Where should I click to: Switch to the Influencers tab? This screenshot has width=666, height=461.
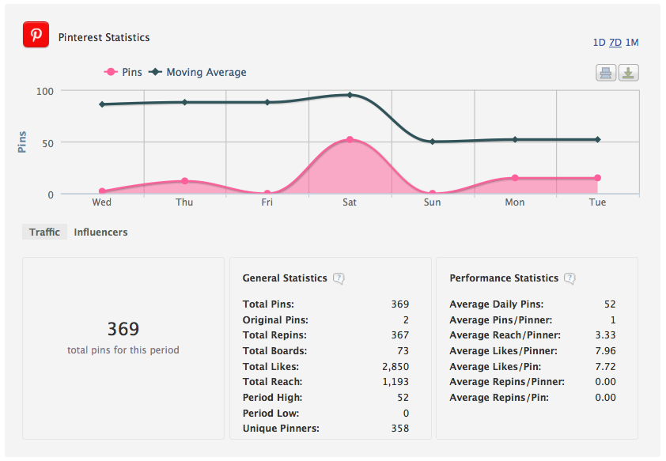pos(100,232)
